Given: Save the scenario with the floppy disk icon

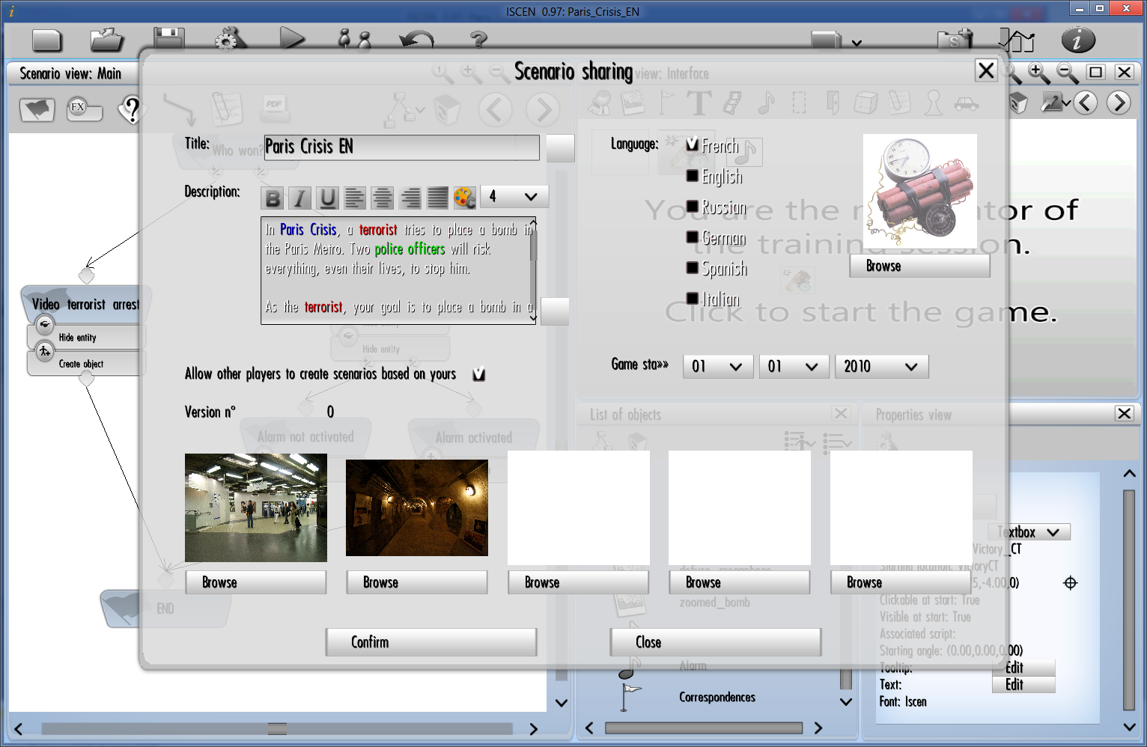Looking at the screenshot, I should coord(168,40).
